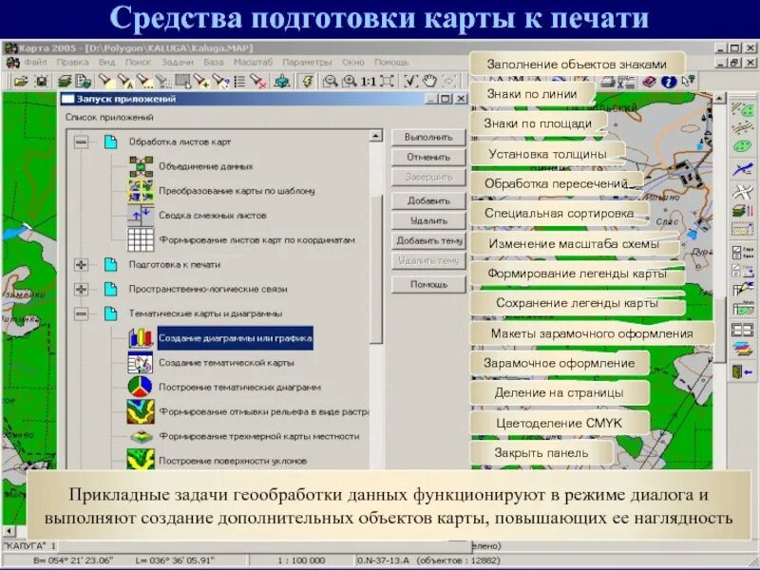
Task: Click the fill objects with signs panel icon
Action: pos(742,109)
